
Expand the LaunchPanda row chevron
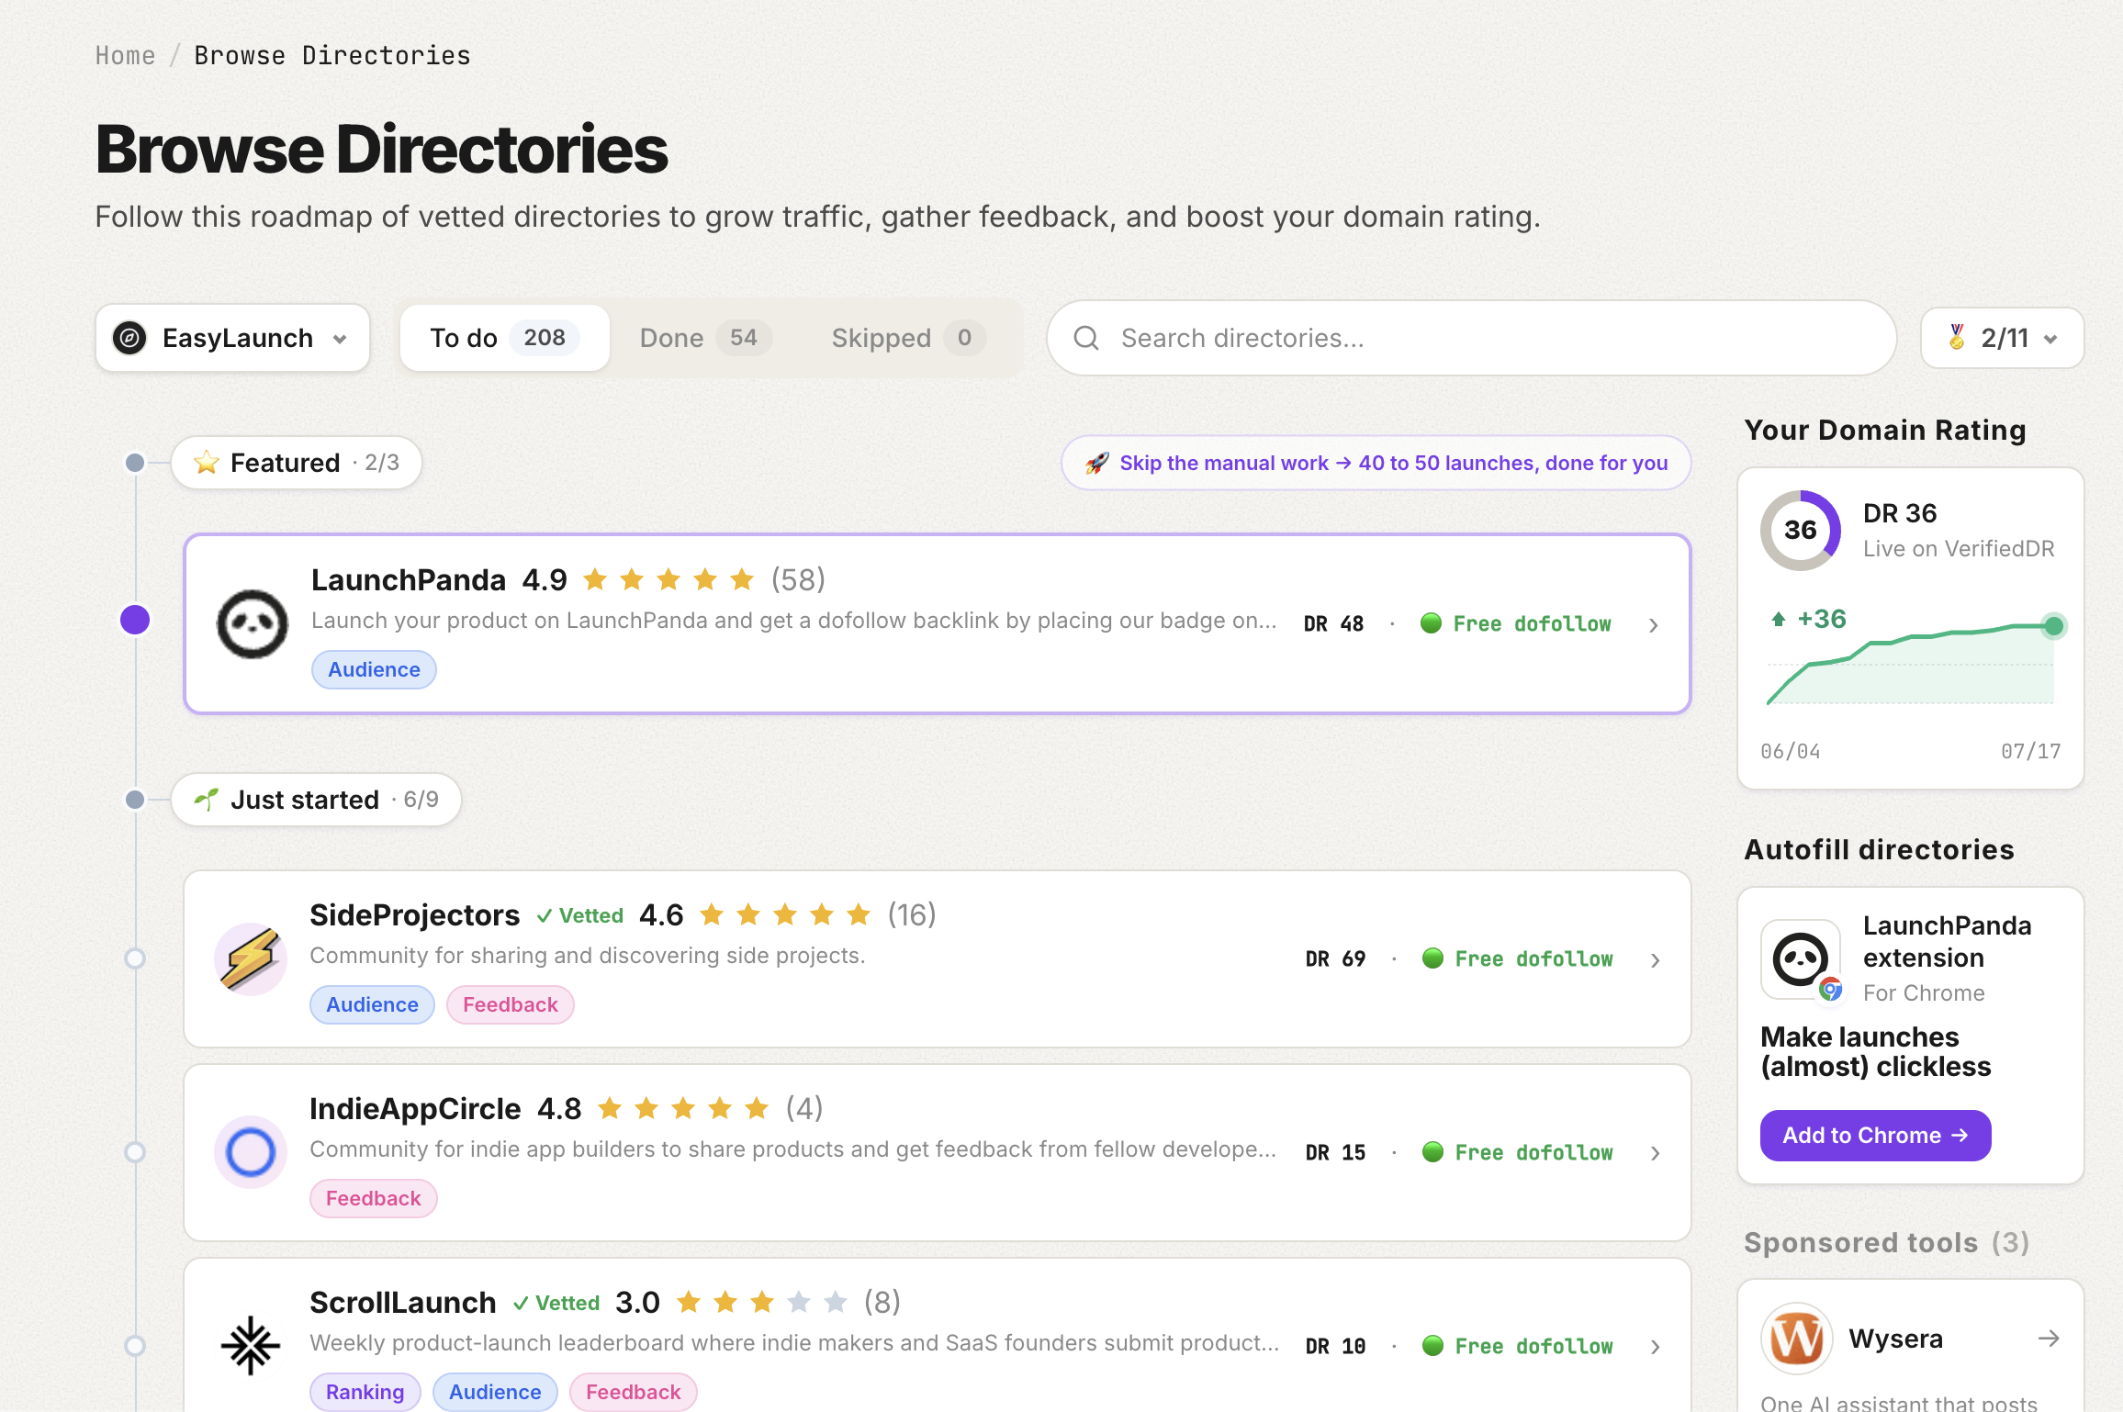[x=1654, y=625]
